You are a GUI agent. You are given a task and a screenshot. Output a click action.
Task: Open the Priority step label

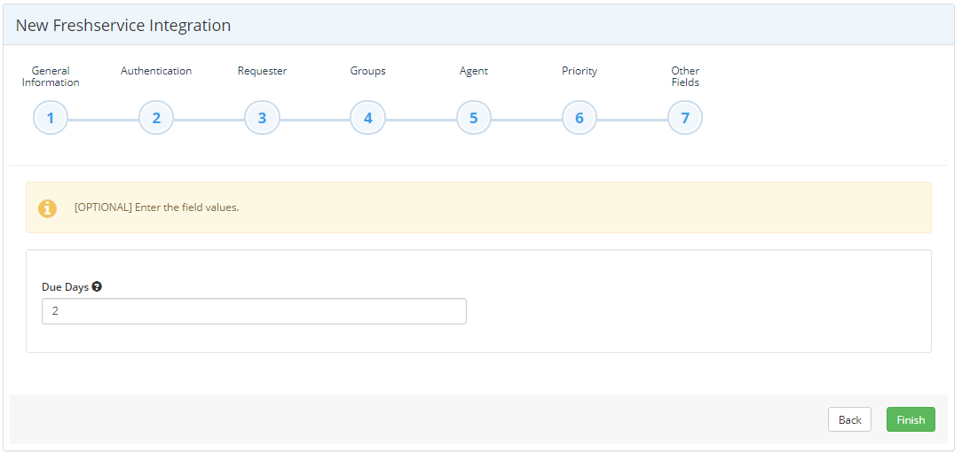(x=580, y=71)
